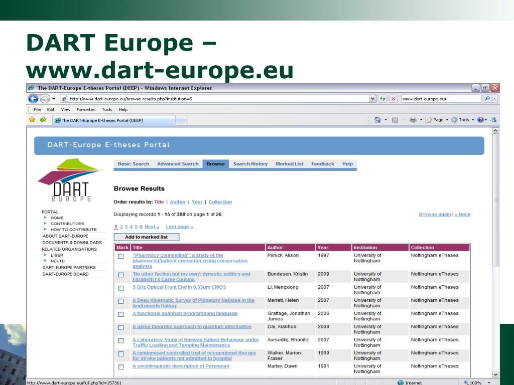Open the command bar Tools dropdown arrow

(x=473, y=120)
